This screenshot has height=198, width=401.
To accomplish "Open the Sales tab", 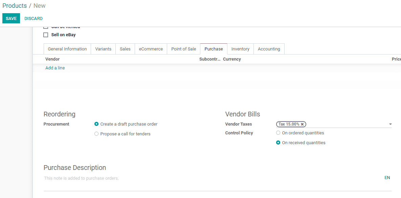I will (125, 49).
